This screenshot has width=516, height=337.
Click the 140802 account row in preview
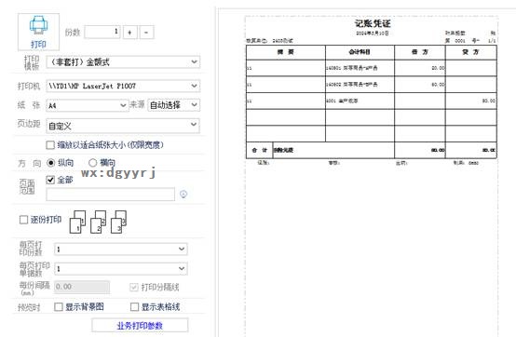coord(372,85)
